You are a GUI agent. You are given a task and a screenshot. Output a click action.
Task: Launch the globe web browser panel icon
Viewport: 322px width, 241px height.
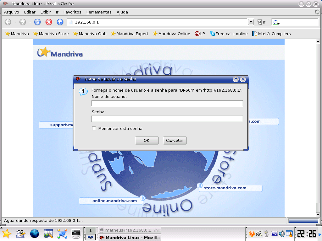[35, 234]
